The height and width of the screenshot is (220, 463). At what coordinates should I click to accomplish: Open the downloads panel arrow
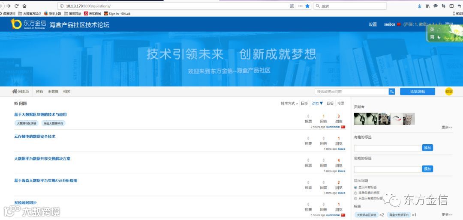419,6
